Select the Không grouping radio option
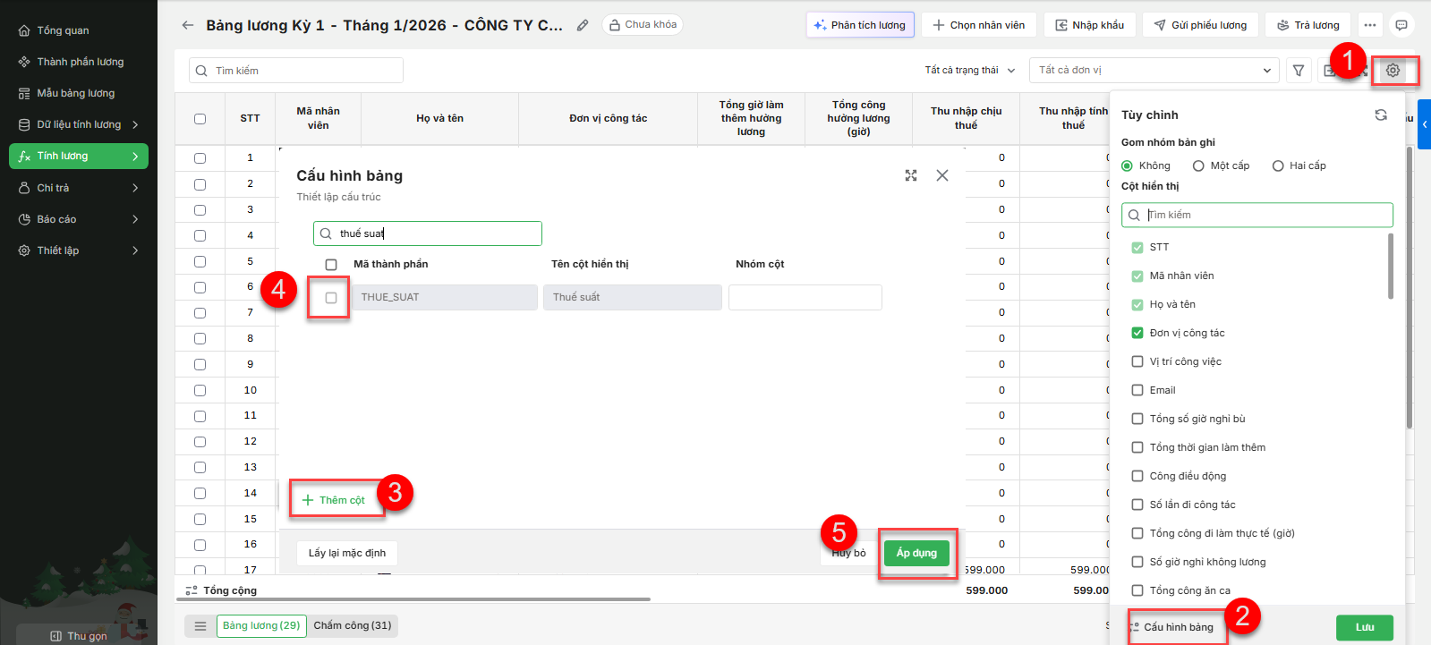This screenshot has width=1431, height=645. [1128, 165]
